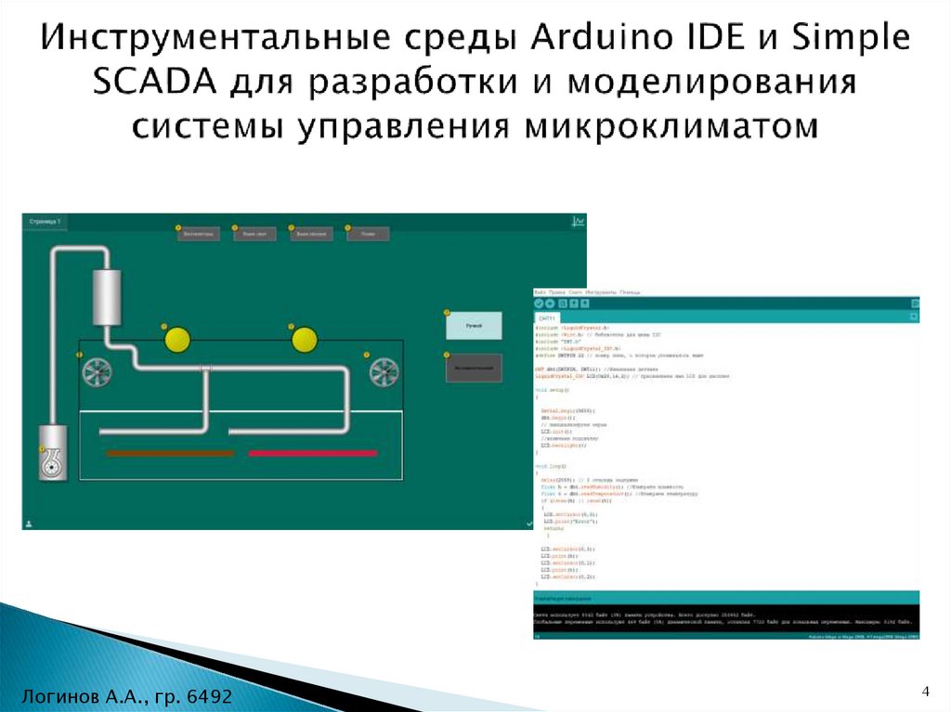The height and width of the screenshot is (712, 951).
Task: Toggle the Вентиляторы button in SCADA
Action: coord(201,235)
